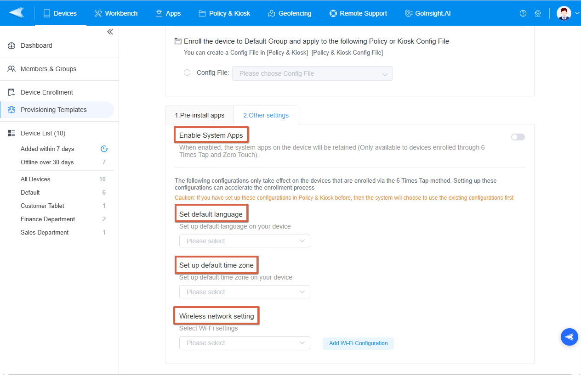The width and height of the screenshot is (581, 375).
Task: Expand the default language dropdown
Action: (245, 241)
